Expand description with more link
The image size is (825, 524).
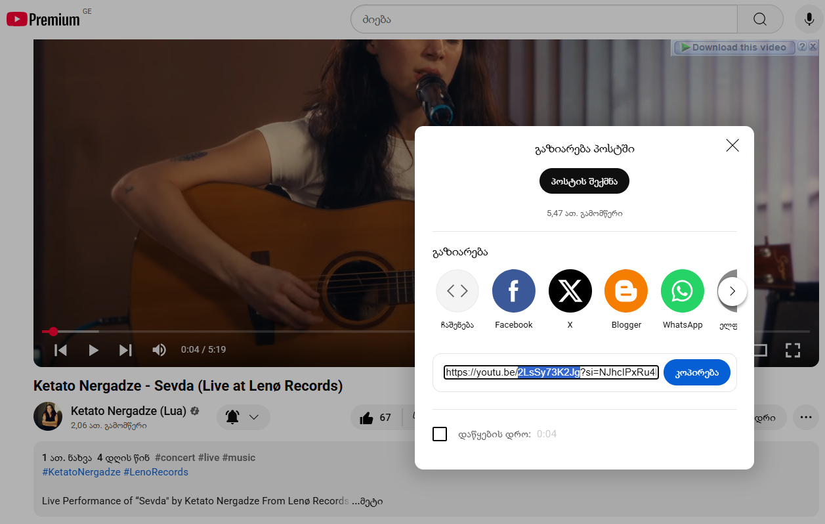(368, 501)
